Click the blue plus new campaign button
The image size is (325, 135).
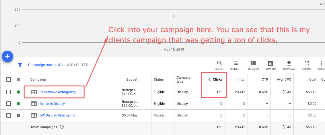[7, 56]
